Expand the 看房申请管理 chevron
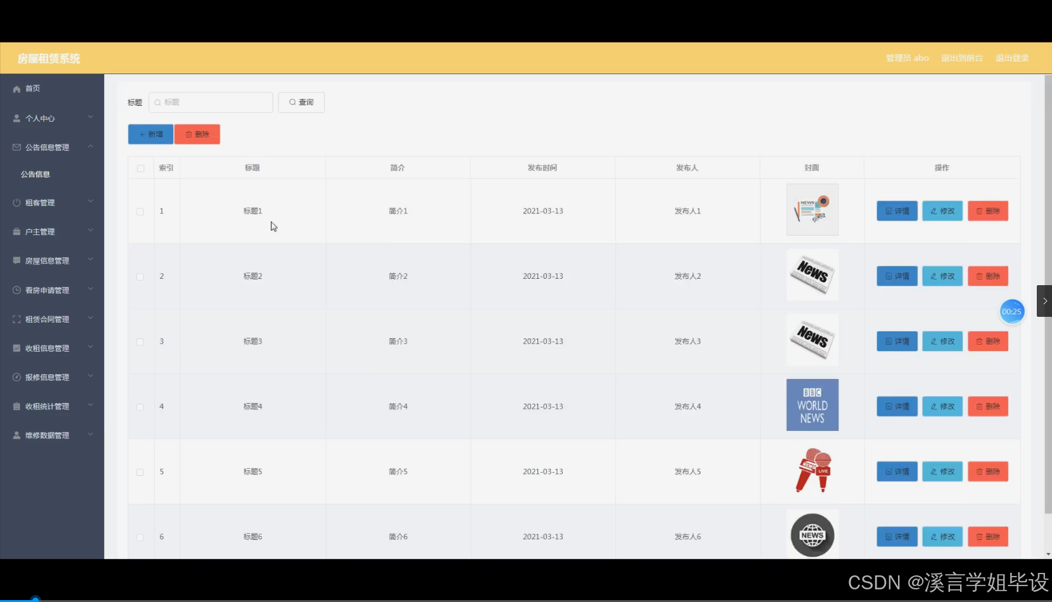The image size is (1052, 602). (x=91, y=289)
